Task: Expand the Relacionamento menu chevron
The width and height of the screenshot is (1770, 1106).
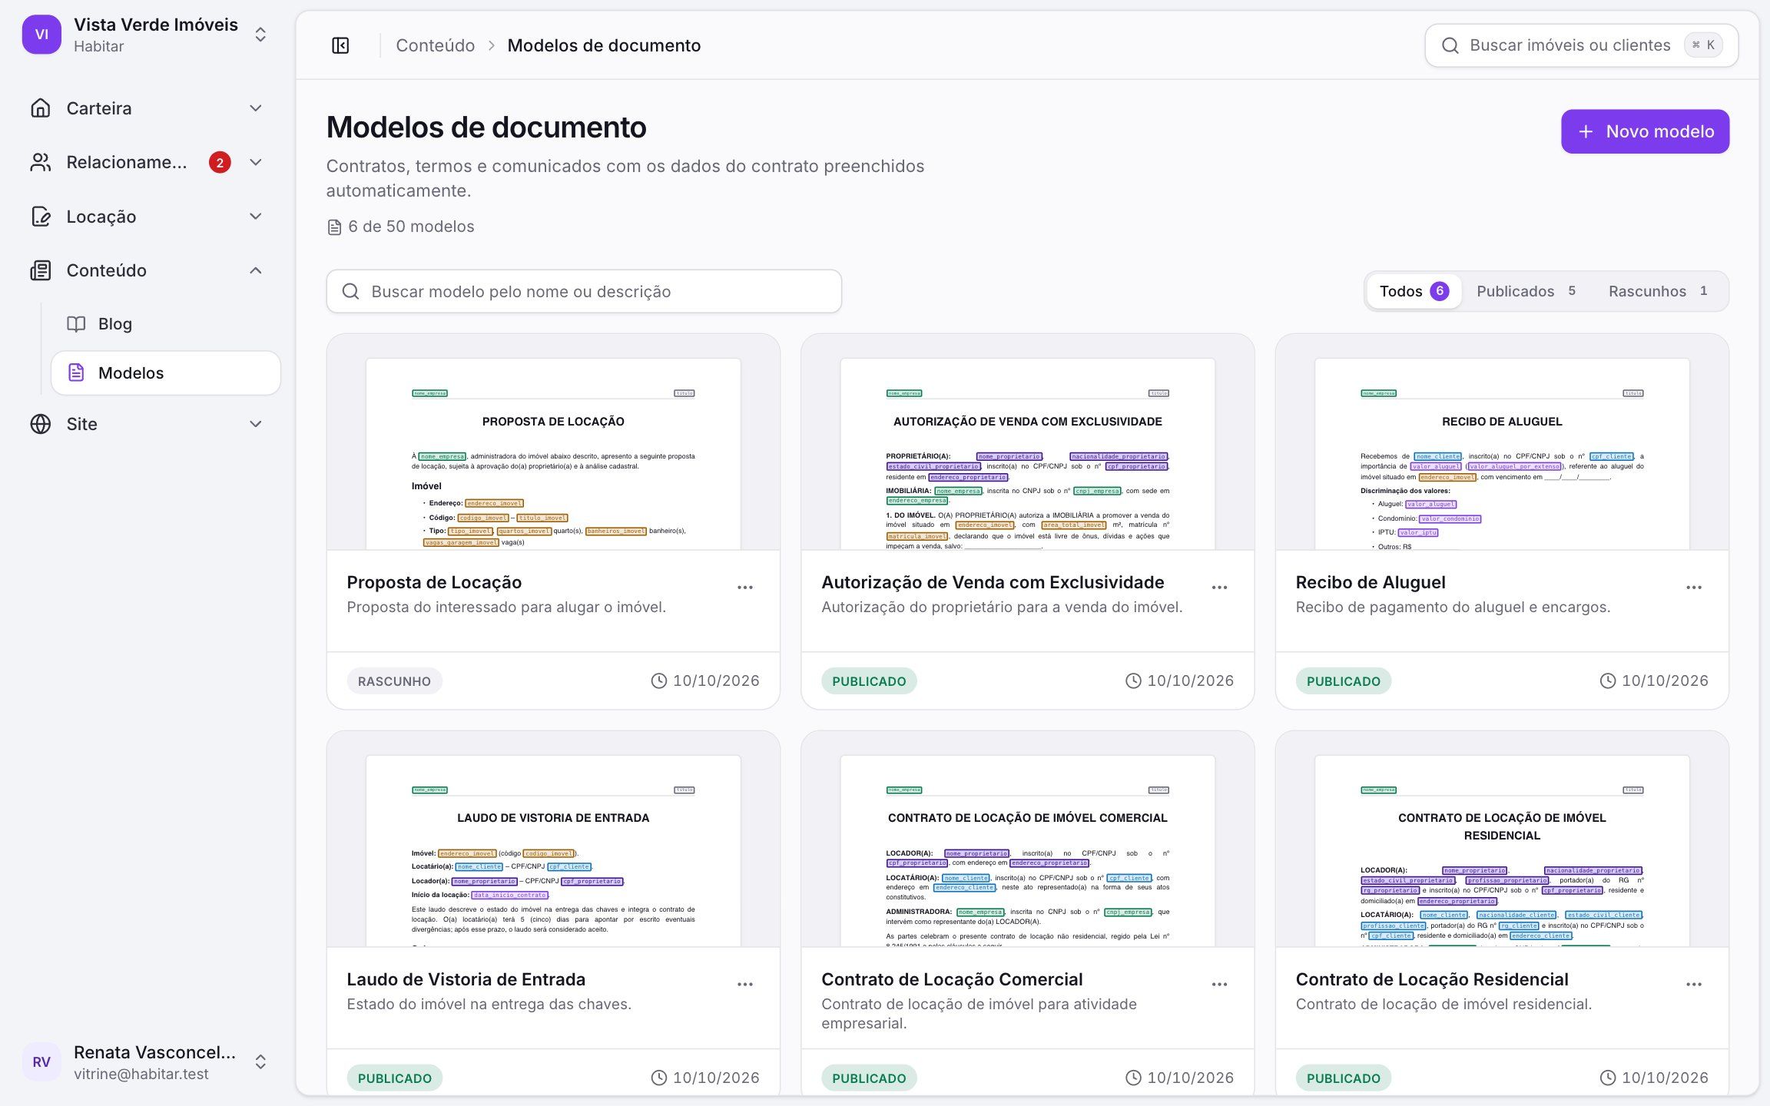Action: point(256,162)
